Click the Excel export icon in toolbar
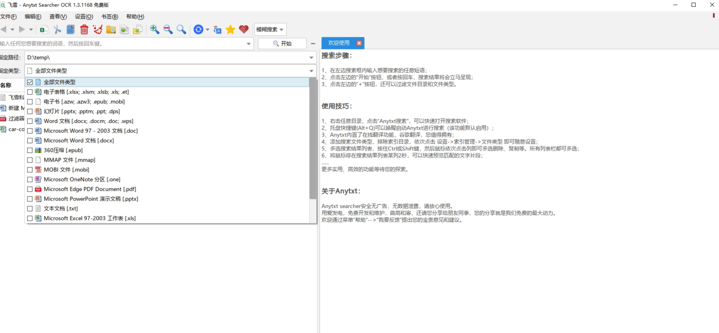719x333 pixels. pyautogui.click(x=44, y=30)
